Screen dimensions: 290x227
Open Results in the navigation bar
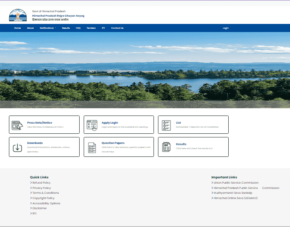tap(66, 28)
